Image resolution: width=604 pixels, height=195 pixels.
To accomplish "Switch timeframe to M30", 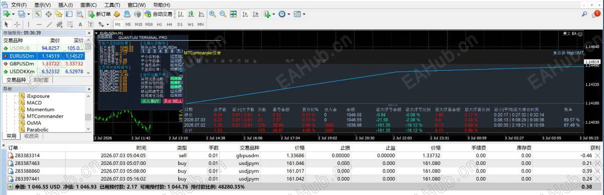I will (149, 24).
